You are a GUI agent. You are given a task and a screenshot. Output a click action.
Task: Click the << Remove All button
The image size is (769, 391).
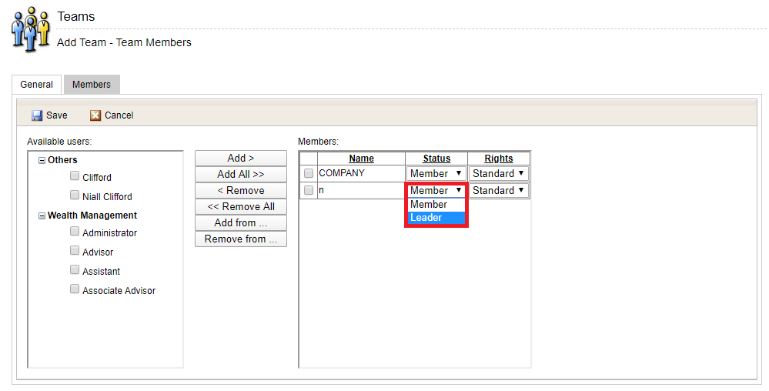click(241, 207)
